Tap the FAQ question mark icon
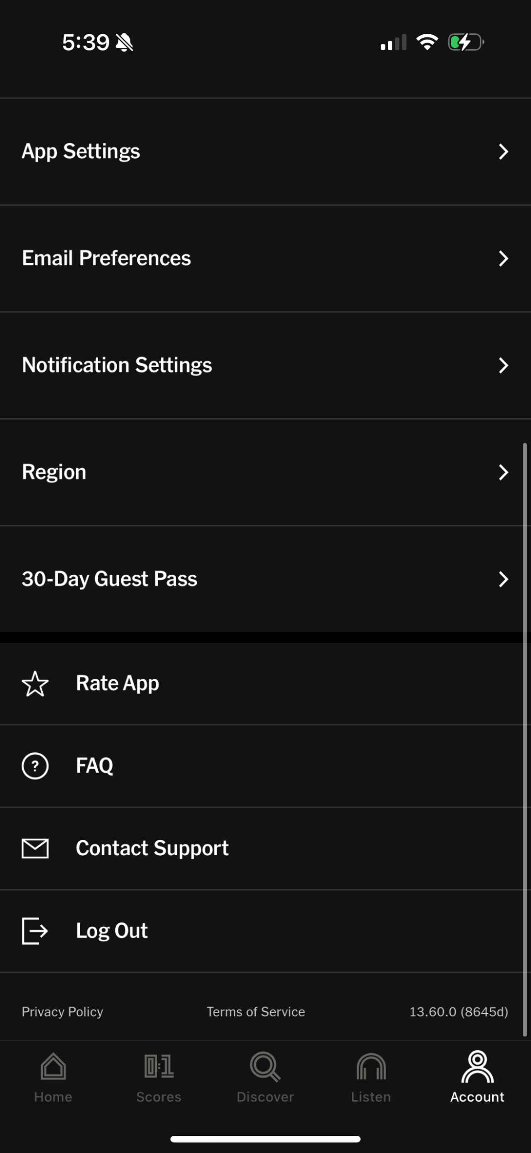 35,766
